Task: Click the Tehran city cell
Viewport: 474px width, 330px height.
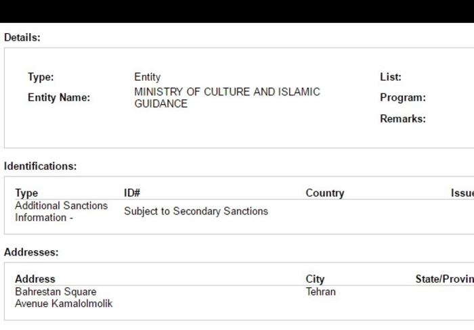Action: (321, 291)
